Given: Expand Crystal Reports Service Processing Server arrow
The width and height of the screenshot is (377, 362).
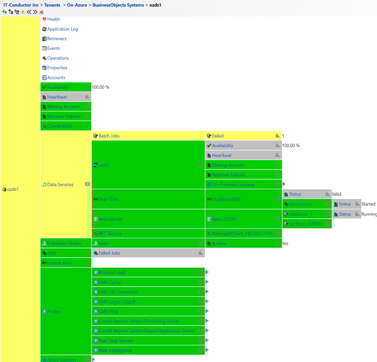Looking at the screenshot, I should tap(207, 321).
